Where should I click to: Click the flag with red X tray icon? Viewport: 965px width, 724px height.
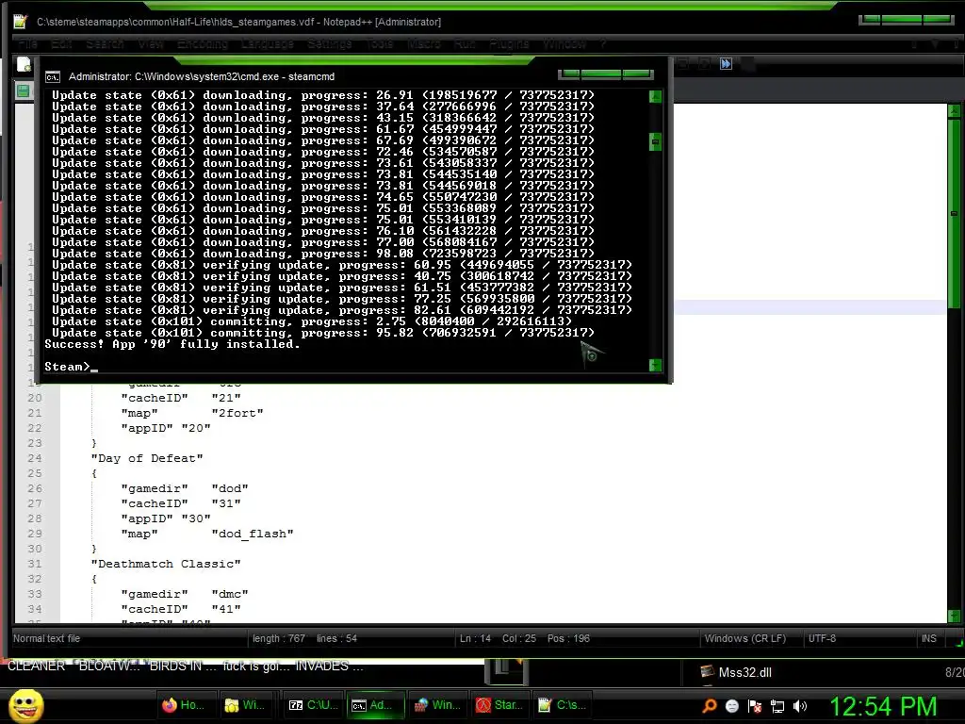tap(755, 706)
